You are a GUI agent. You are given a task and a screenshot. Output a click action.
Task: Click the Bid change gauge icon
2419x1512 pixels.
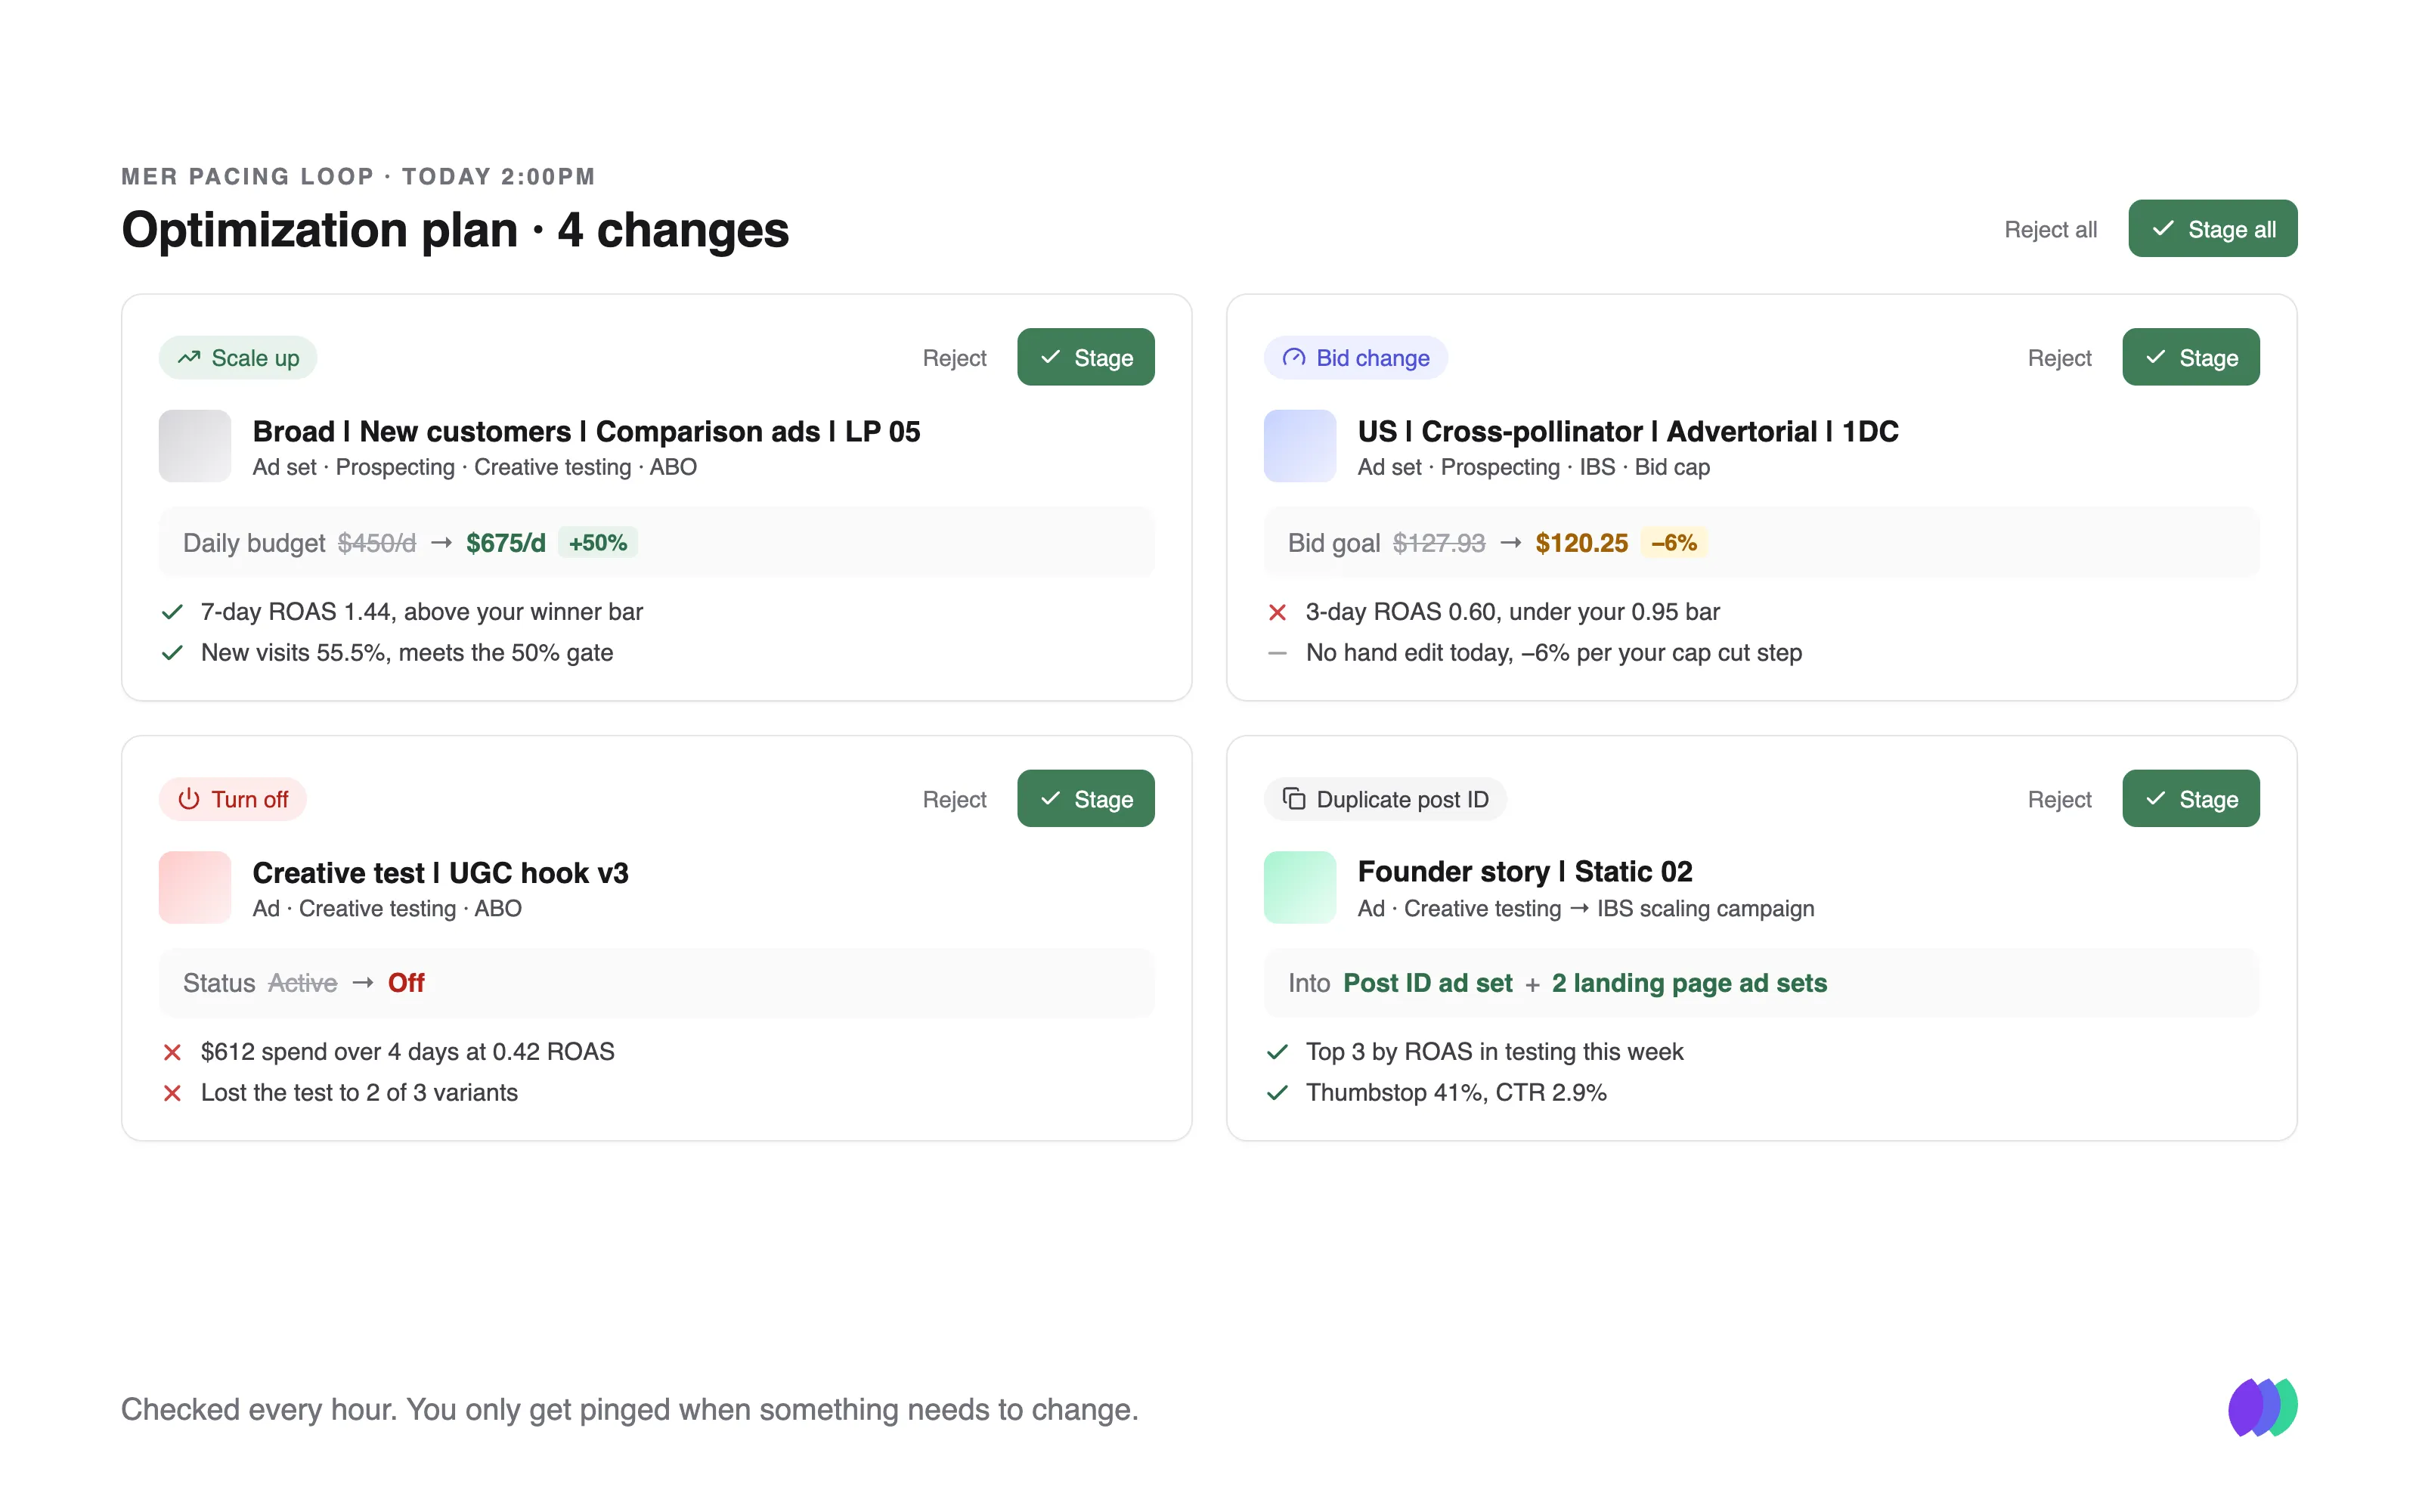coord(1293,357)
